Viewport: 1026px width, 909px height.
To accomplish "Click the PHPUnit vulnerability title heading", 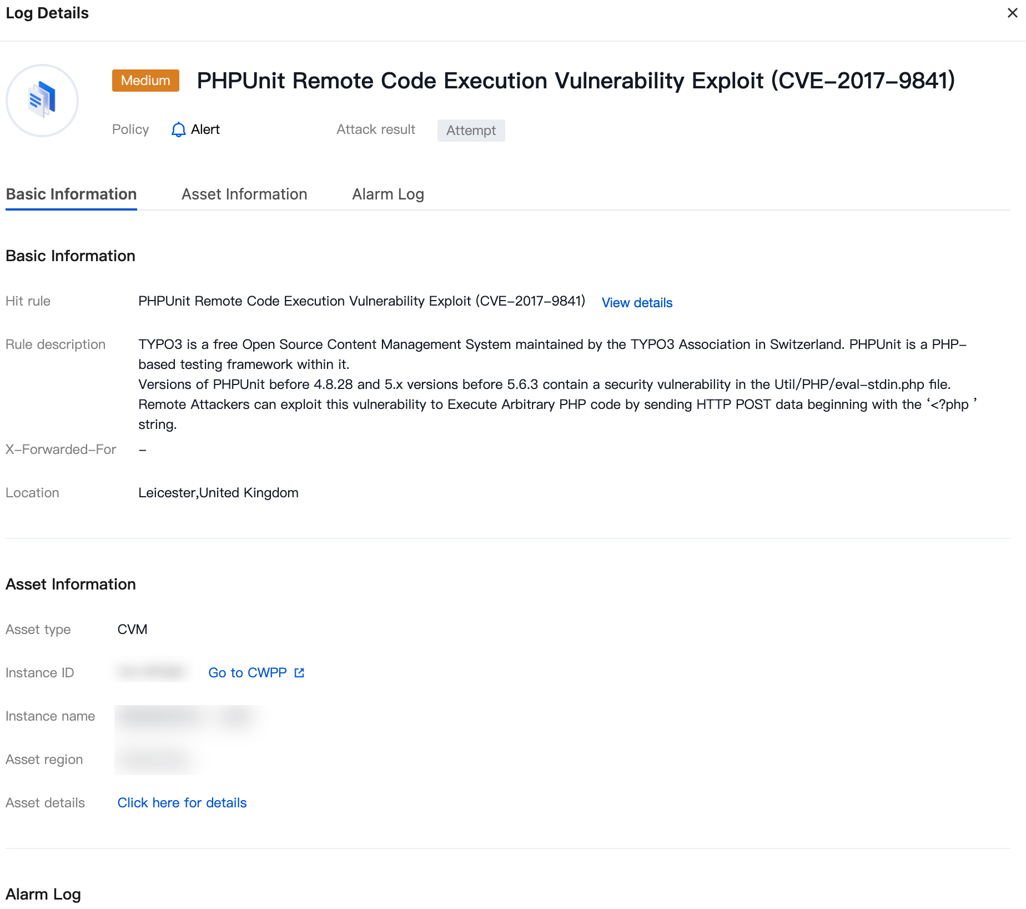I will pos(576,81).
